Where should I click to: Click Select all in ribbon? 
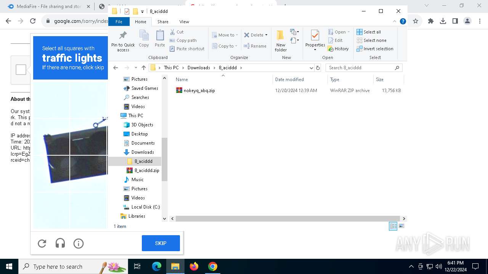click(369, 32)
